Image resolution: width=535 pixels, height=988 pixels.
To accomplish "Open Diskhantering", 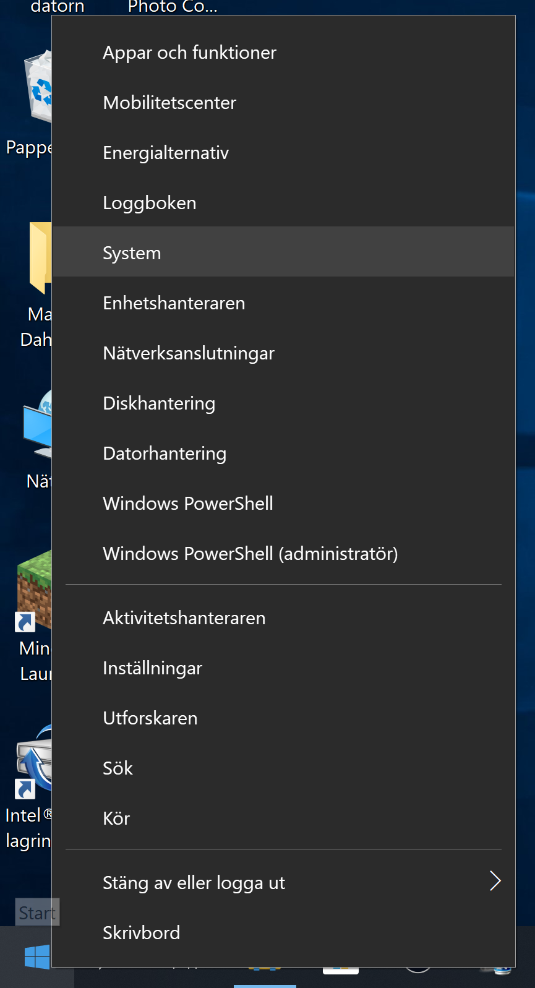I will (283, 403).
